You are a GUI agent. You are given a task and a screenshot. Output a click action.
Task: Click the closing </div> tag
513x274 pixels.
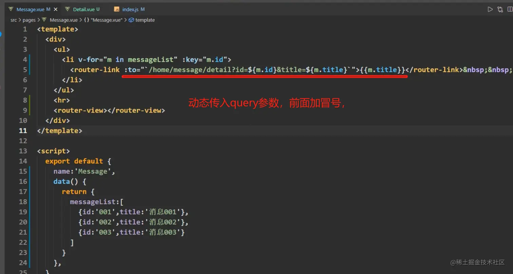pyautogui.click(x=58, y=120)
